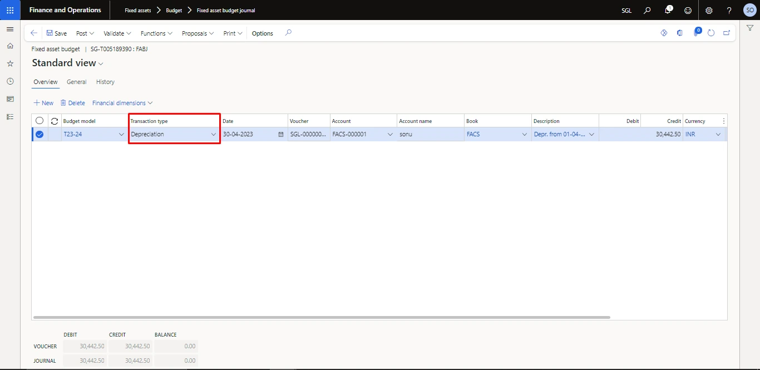
Task: Go to Home in left sidebar
Action: [x=10, y=46]
